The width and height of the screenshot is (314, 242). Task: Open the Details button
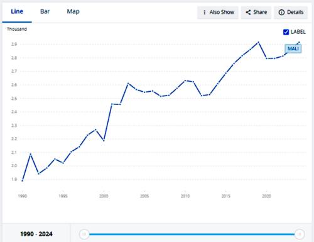pos(291,13)
